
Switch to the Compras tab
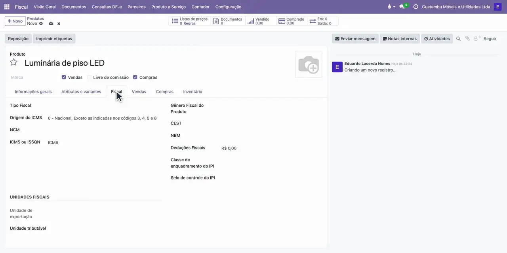(165, 92)
